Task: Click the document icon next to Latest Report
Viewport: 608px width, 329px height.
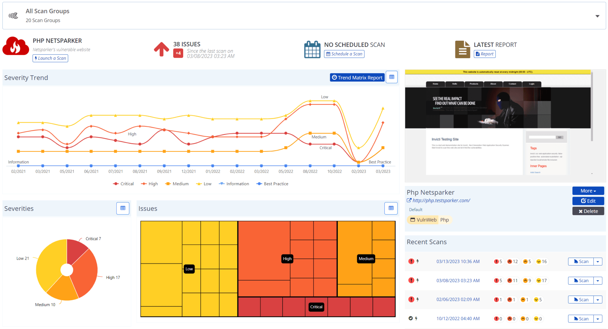Action: point(462,49)
